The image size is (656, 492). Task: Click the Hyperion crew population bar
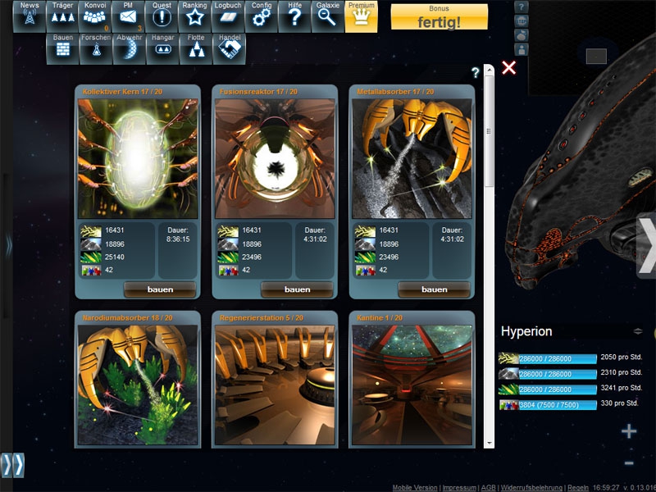pyautogui.click(x=558, y=405)
